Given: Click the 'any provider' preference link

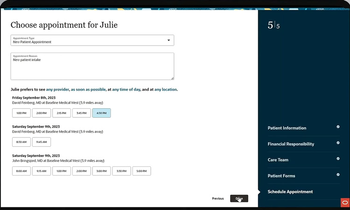Looking at the screenshot, I should [57, 89].
